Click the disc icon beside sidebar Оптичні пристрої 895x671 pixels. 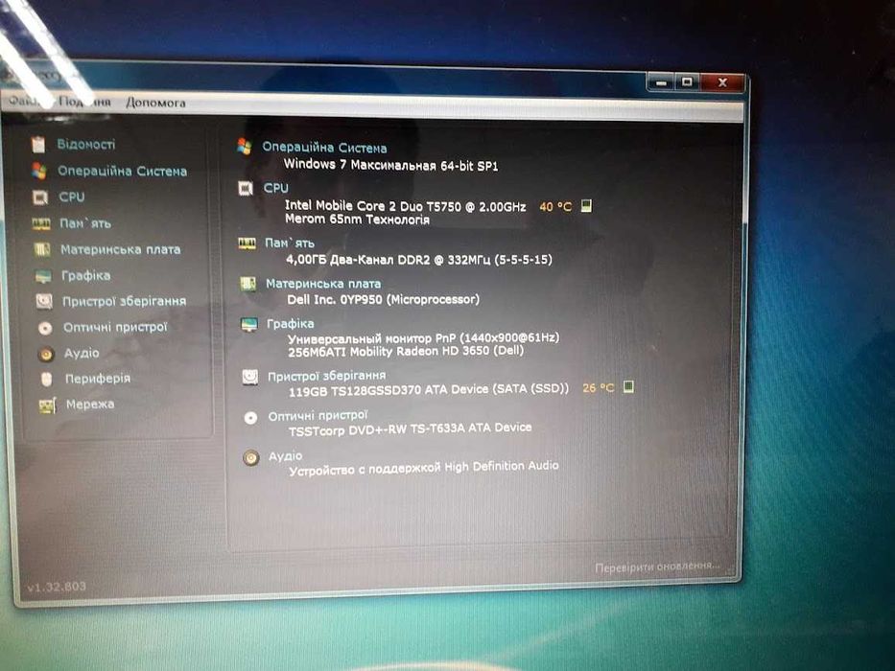pos(45,328)
